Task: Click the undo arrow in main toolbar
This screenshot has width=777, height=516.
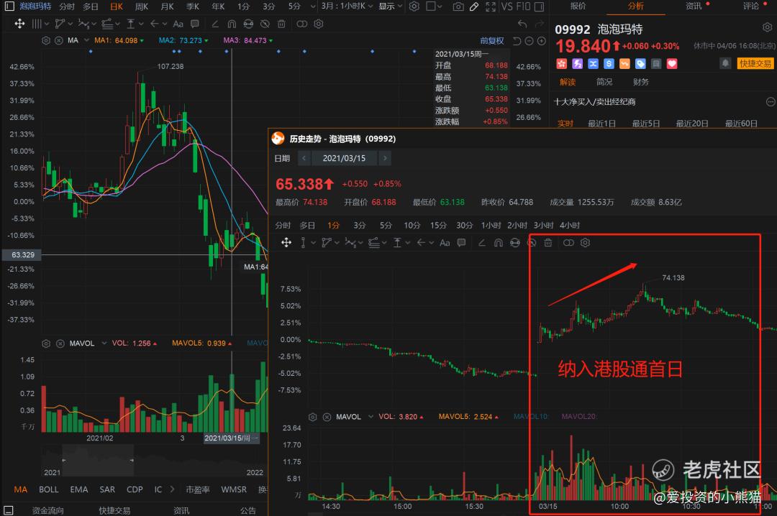Action: coord(522,23)
